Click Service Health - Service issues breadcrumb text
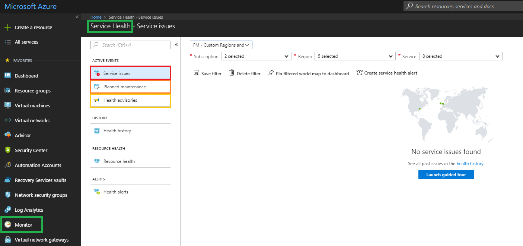This screenshot has width=523, height=246. (136, 17)
